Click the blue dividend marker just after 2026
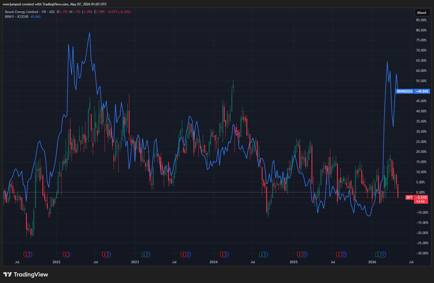434x283 pixels. click(383, 254)
